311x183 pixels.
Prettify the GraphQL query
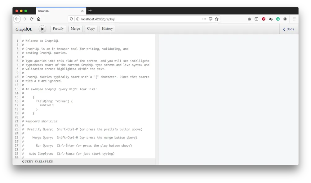(58, 29)
